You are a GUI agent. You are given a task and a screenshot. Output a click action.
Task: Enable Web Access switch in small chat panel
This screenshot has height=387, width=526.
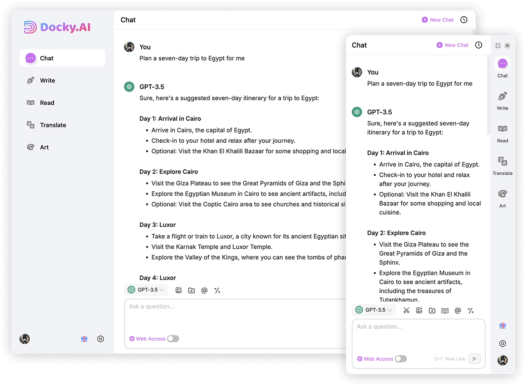[x=401, y=359]
